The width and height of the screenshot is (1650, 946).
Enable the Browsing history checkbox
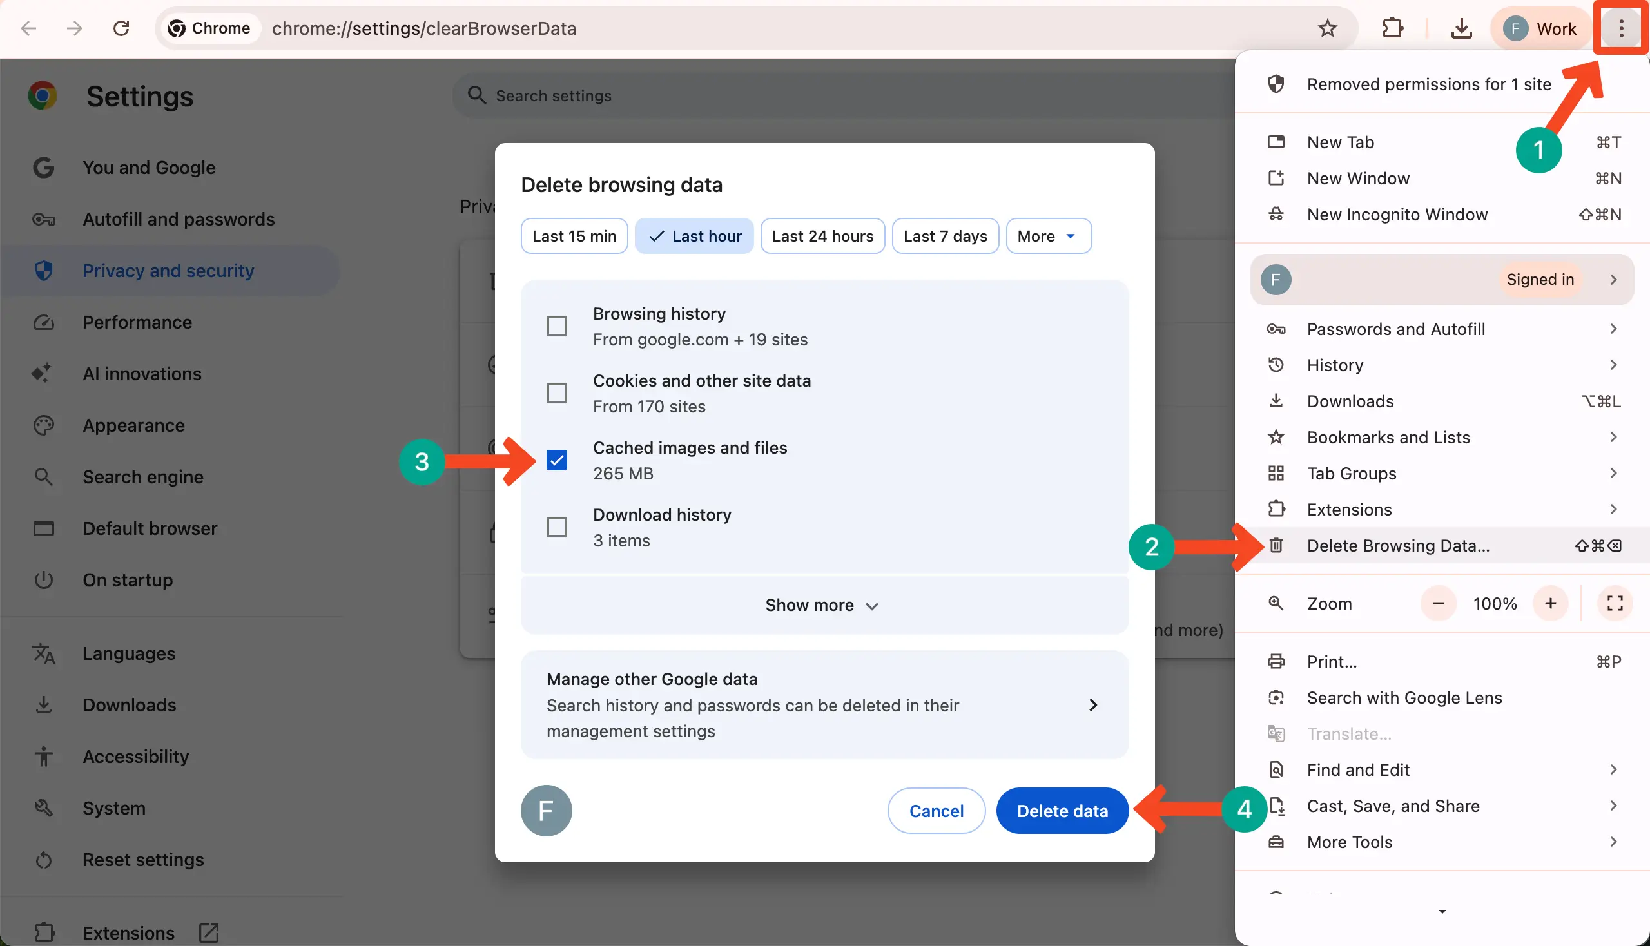556,325
